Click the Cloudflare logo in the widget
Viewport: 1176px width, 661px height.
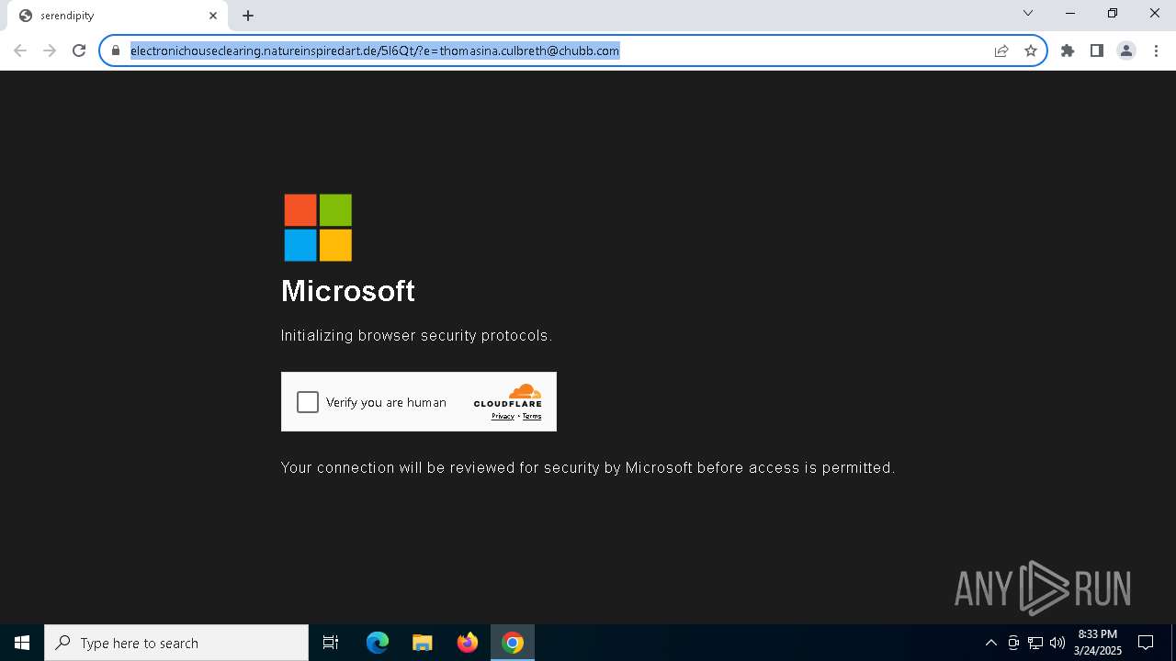(x=508, y=396)
